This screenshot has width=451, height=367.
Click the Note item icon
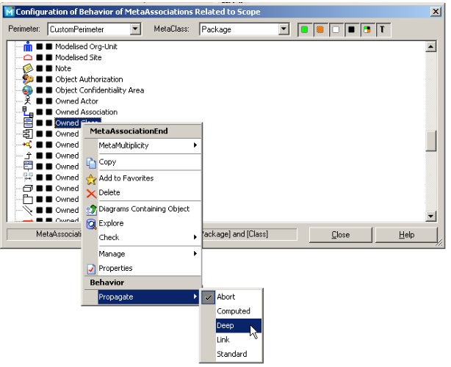click(28, 68)
